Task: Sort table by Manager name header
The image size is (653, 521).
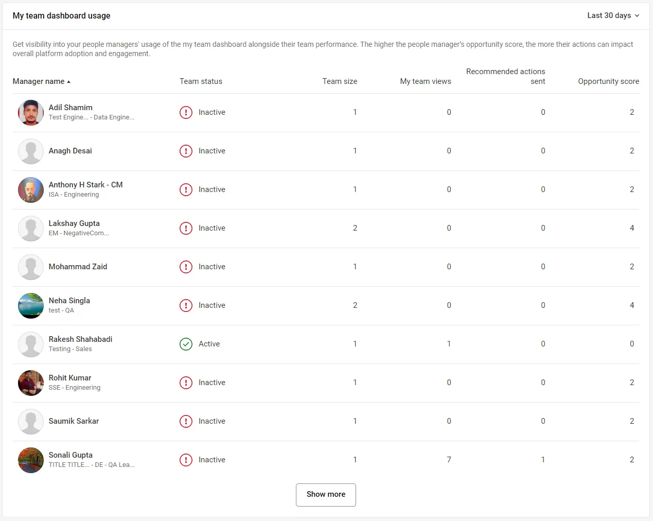Action: point(39,81)
